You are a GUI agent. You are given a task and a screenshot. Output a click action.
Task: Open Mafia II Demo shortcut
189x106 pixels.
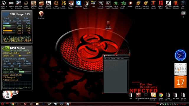click(161, 5)
